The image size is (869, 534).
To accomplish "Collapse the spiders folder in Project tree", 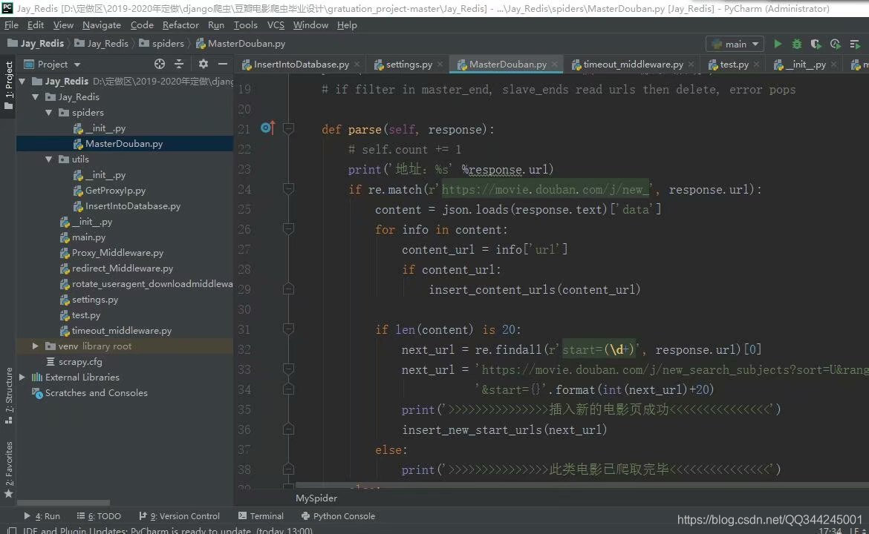I will (x=48, y=112).
